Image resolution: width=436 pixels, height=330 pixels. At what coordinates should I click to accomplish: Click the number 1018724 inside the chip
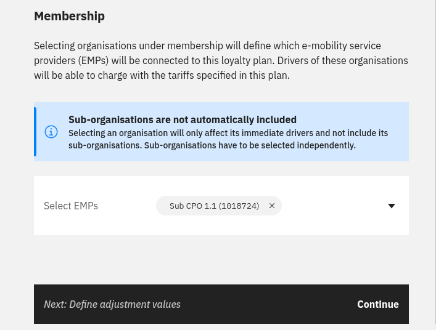[239, 206]
